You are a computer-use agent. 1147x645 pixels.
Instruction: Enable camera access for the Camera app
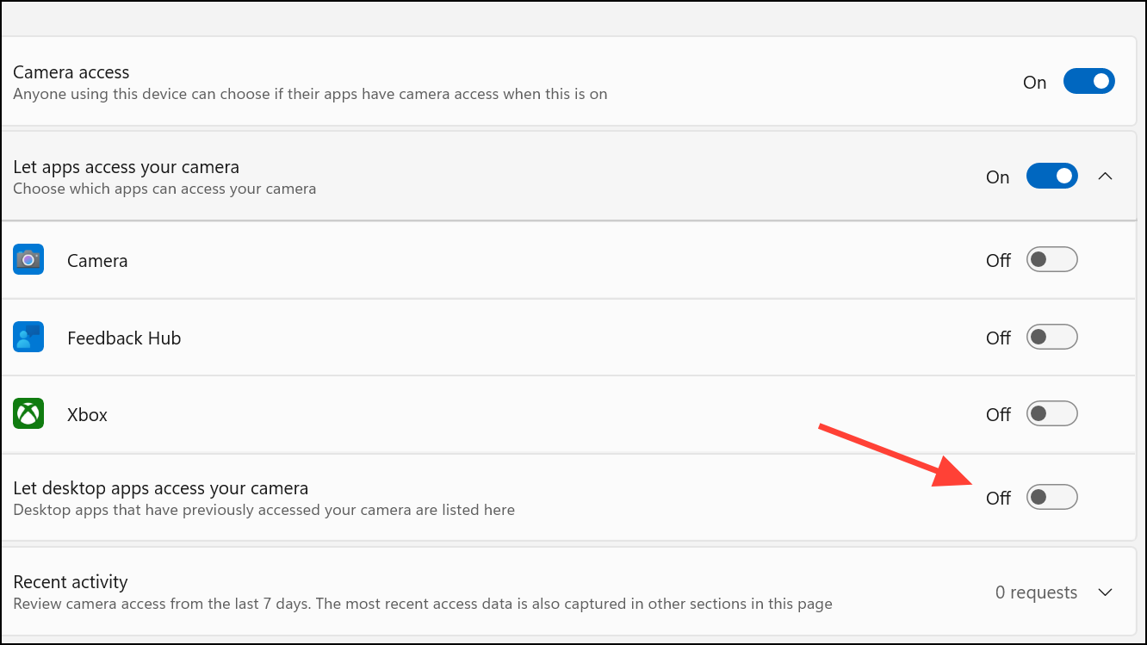(x=1052, y=259)
